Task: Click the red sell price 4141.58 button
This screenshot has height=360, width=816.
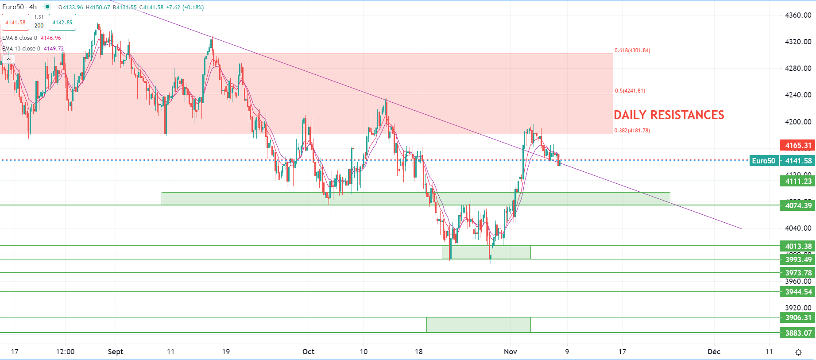Action: 15,23
